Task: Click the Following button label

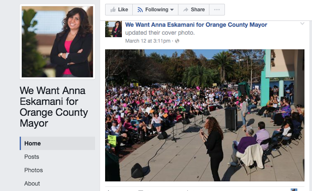Action: [157, 10]
